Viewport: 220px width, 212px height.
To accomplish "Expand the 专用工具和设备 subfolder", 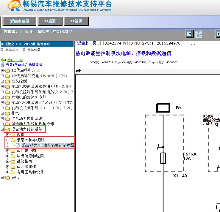I will pyautogui.click(x=7, y=172).
